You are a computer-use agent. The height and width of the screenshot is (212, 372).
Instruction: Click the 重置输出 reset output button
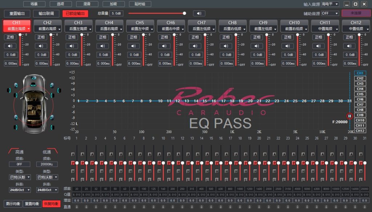(x=17, y=13)
